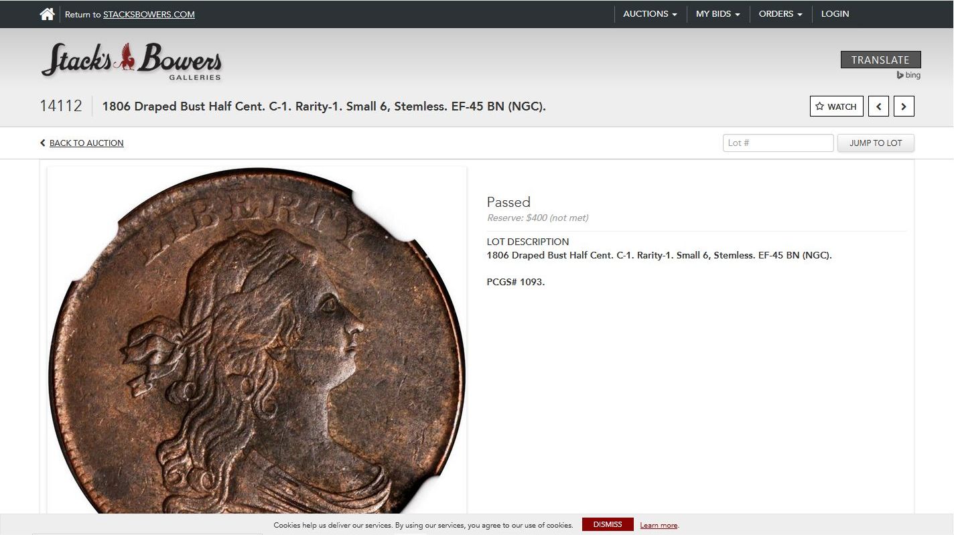Screen dimensions: 954x535
Task: Click the JUMP TO LOT button
Action: pyautogui.click(x=876, y=143)
